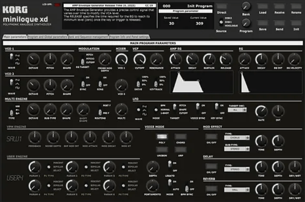The image size is (305, 202).
Task: Click the Init button
Action: [x=296, y=23]
